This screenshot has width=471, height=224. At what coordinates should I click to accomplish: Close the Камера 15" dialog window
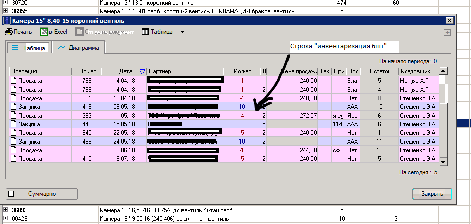point(449,21)
